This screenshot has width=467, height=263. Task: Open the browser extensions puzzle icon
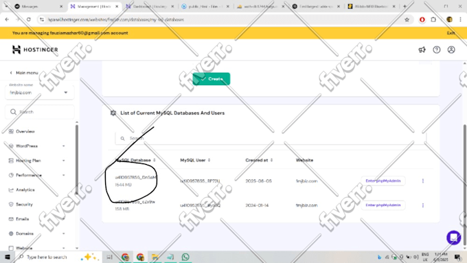pos(433,20)
